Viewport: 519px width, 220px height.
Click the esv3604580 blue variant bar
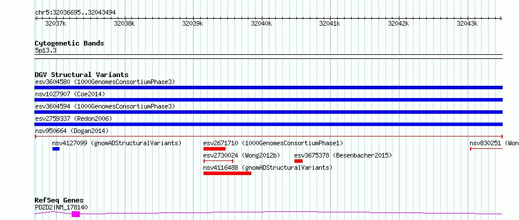[268, 88]
